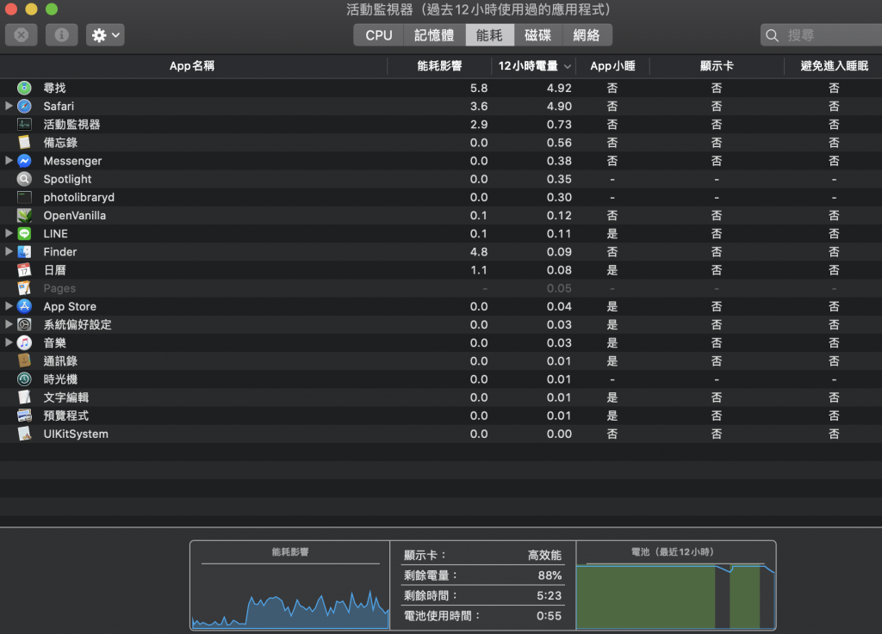Click the 預覽程式 row name

pyautogui.click(x=65, y=416)
